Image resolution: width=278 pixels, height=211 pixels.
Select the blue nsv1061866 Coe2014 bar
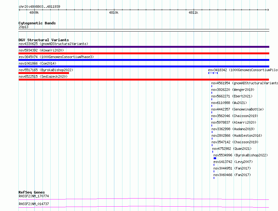144,66
